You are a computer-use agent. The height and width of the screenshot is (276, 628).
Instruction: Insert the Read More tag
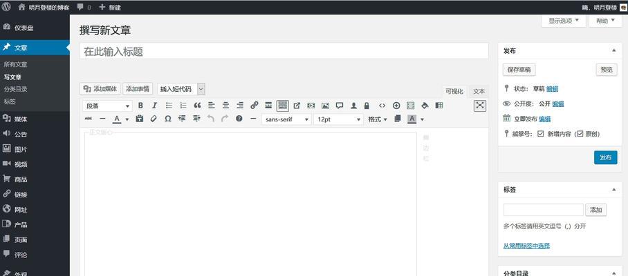pyautogui.click(x=268, y=106)
